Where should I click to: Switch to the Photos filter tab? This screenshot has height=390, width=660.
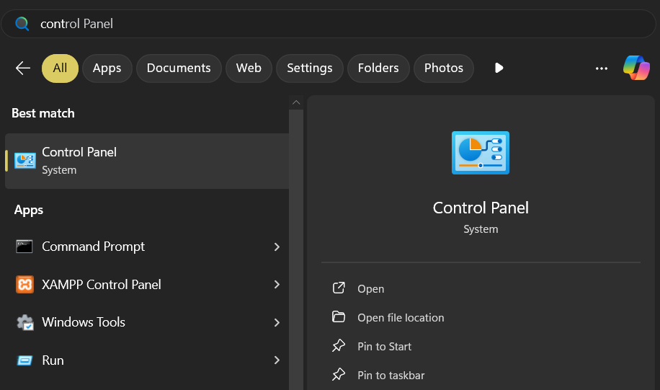point(444,68)
